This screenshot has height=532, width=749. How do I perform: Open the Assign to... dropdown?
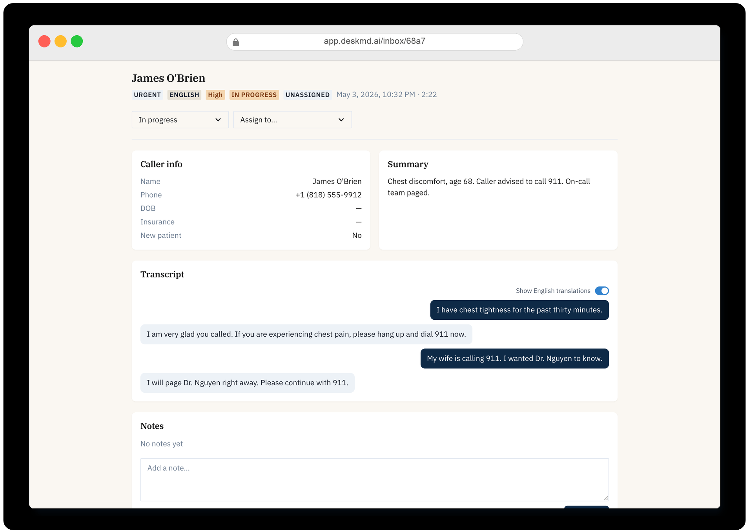293,120
